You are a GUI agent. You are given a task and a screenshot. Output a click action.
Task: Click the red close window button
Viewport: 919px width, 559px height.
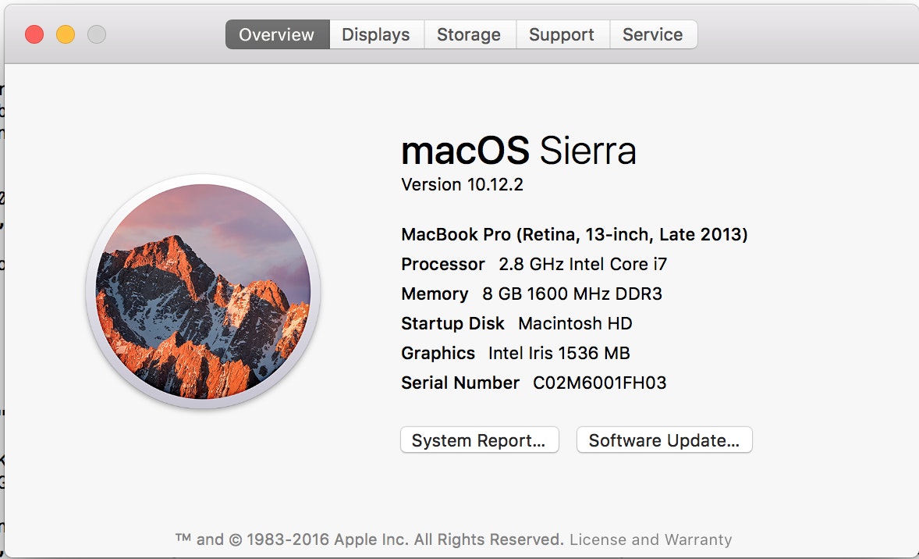pyautogui.click(x=34, y=34)
